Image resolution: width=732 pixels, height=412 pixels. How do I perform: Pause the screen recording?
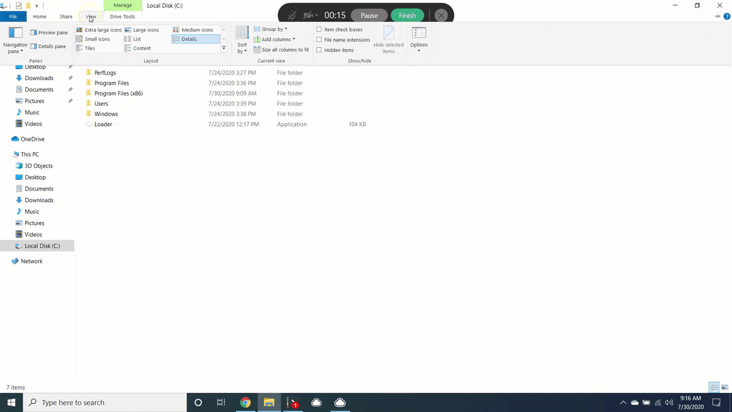pyautogui.click(x=369, y=15)
